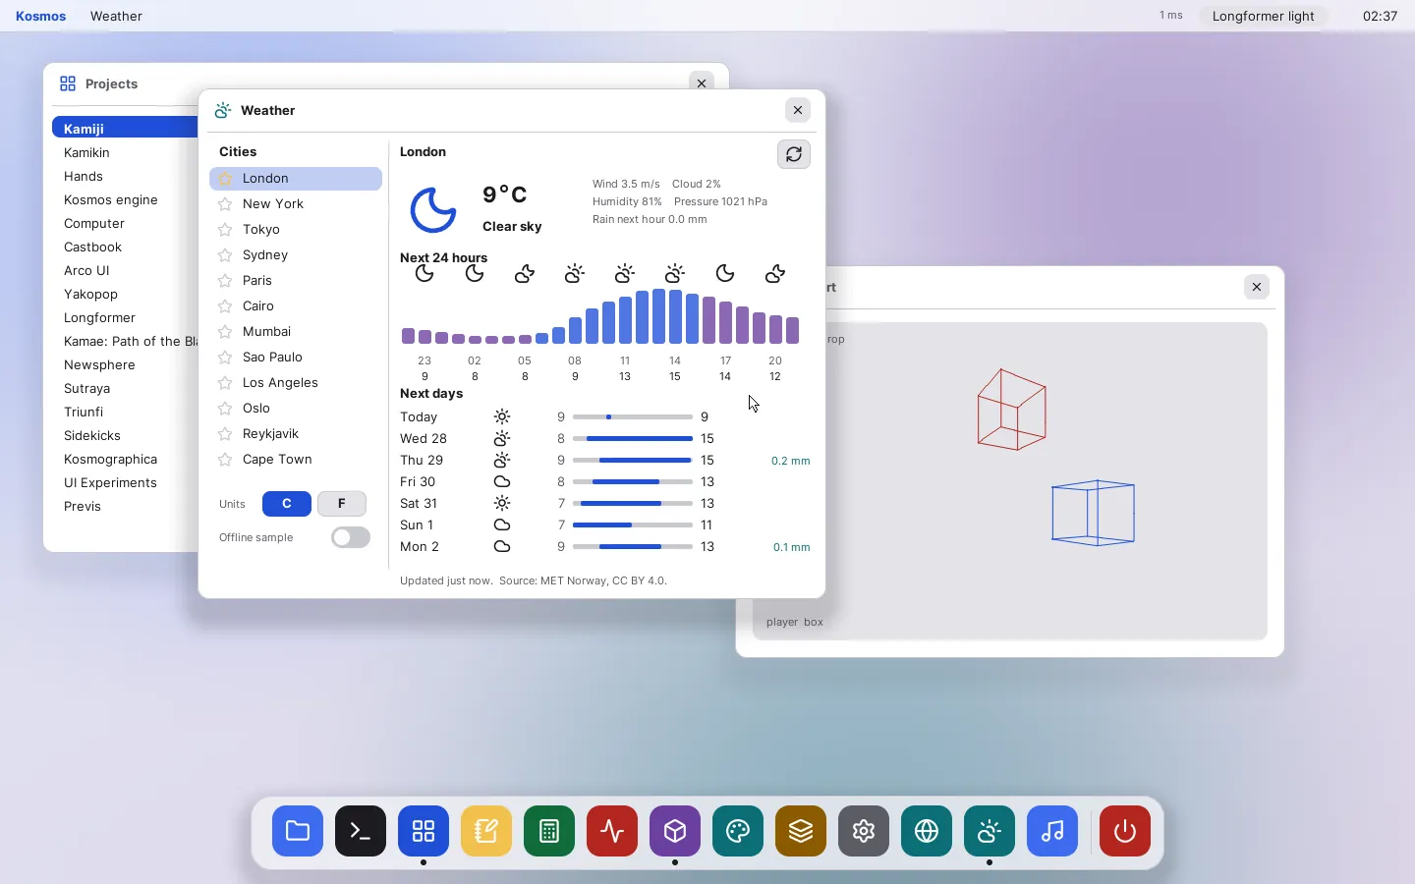
Task: Star the Tokyo city entry
Action: 225,230
